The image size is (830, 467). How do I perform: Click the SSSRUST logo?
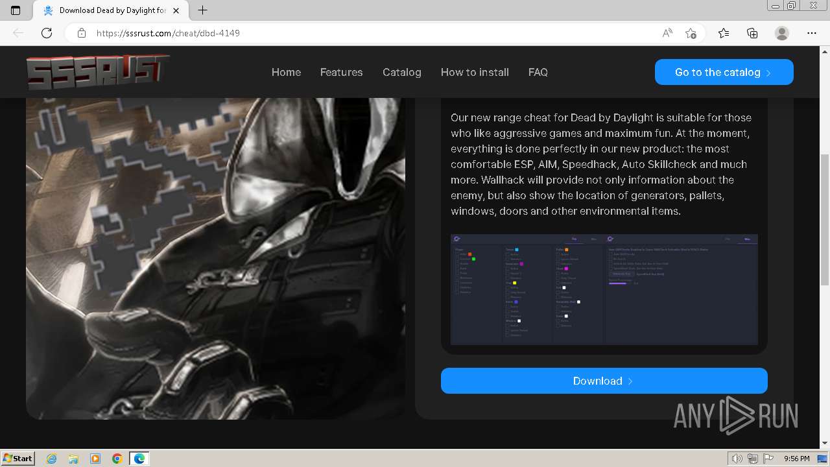98,71
